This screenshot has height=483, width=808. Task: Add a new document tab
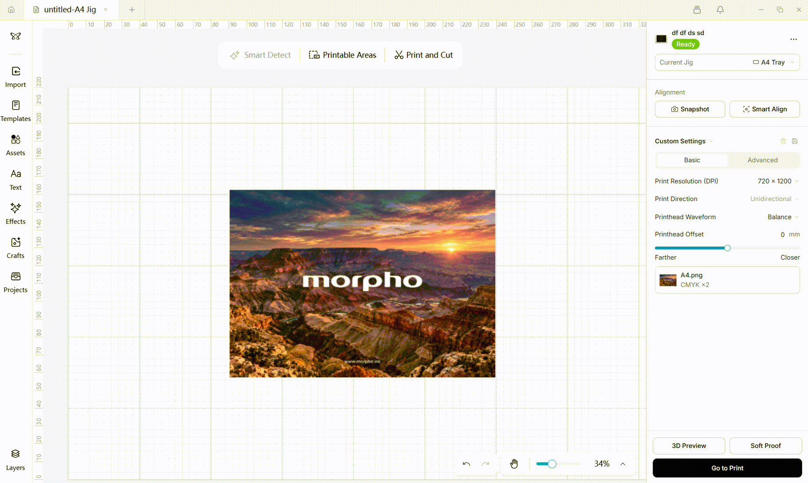coord(132,10)
